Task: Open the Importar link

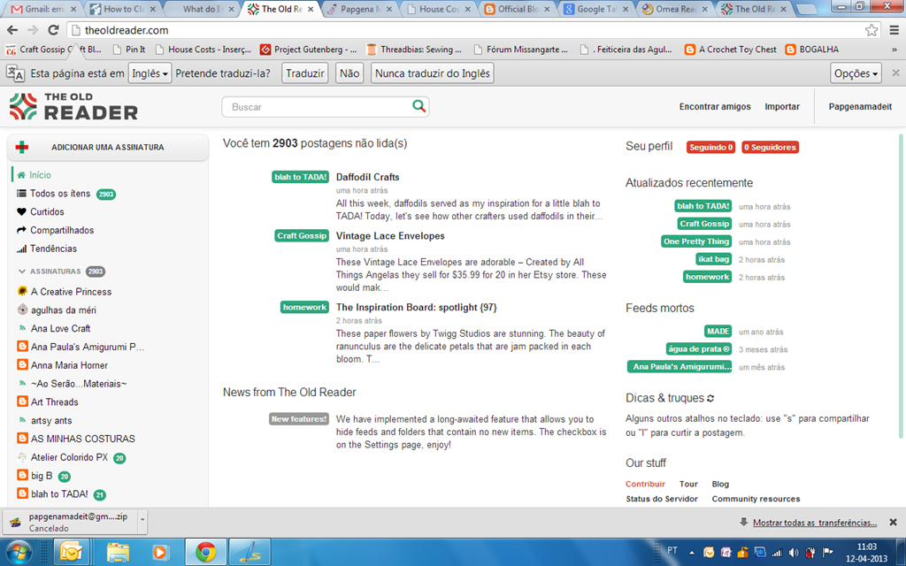Action: pos(782,106)
